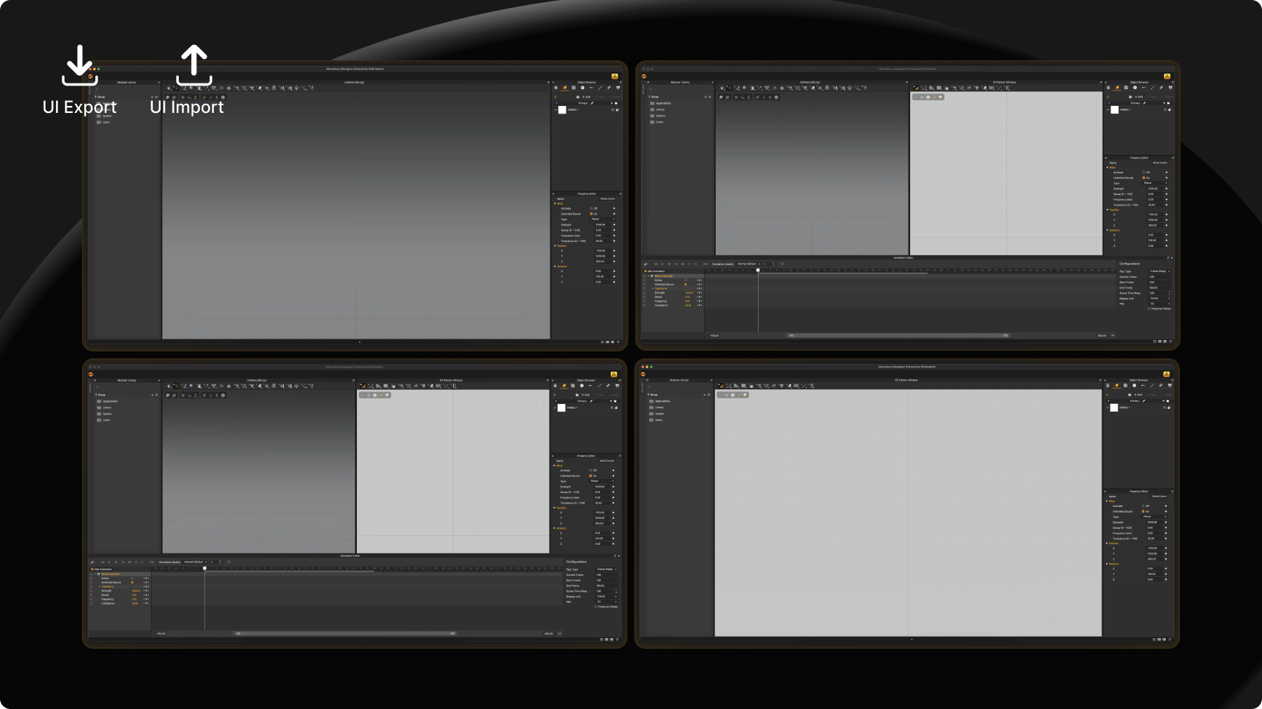The height and width of the screenshot is (709, 1262).
Task: In upper-right window, select Library folder in Modular Library
Action: click(x=658, y=109)
